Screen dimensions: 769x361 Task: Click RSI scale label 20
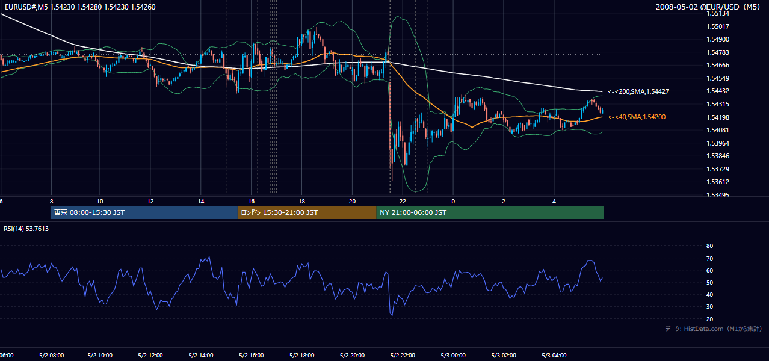click(709, 319)
